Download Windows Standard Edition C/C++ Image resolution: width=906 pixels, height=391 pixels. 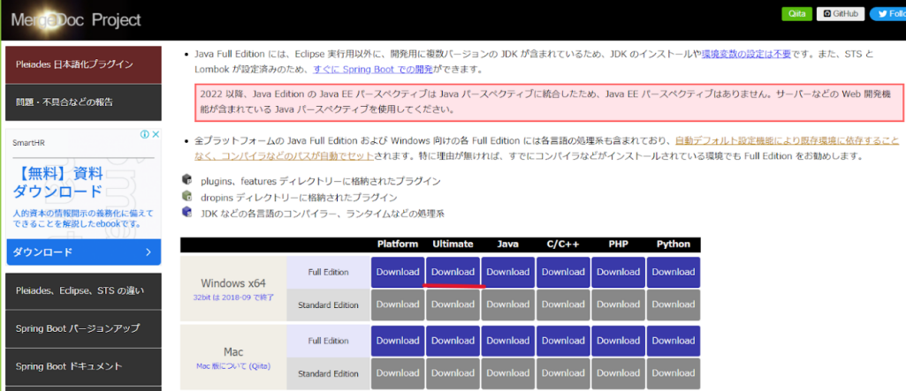tap(563, 305)
